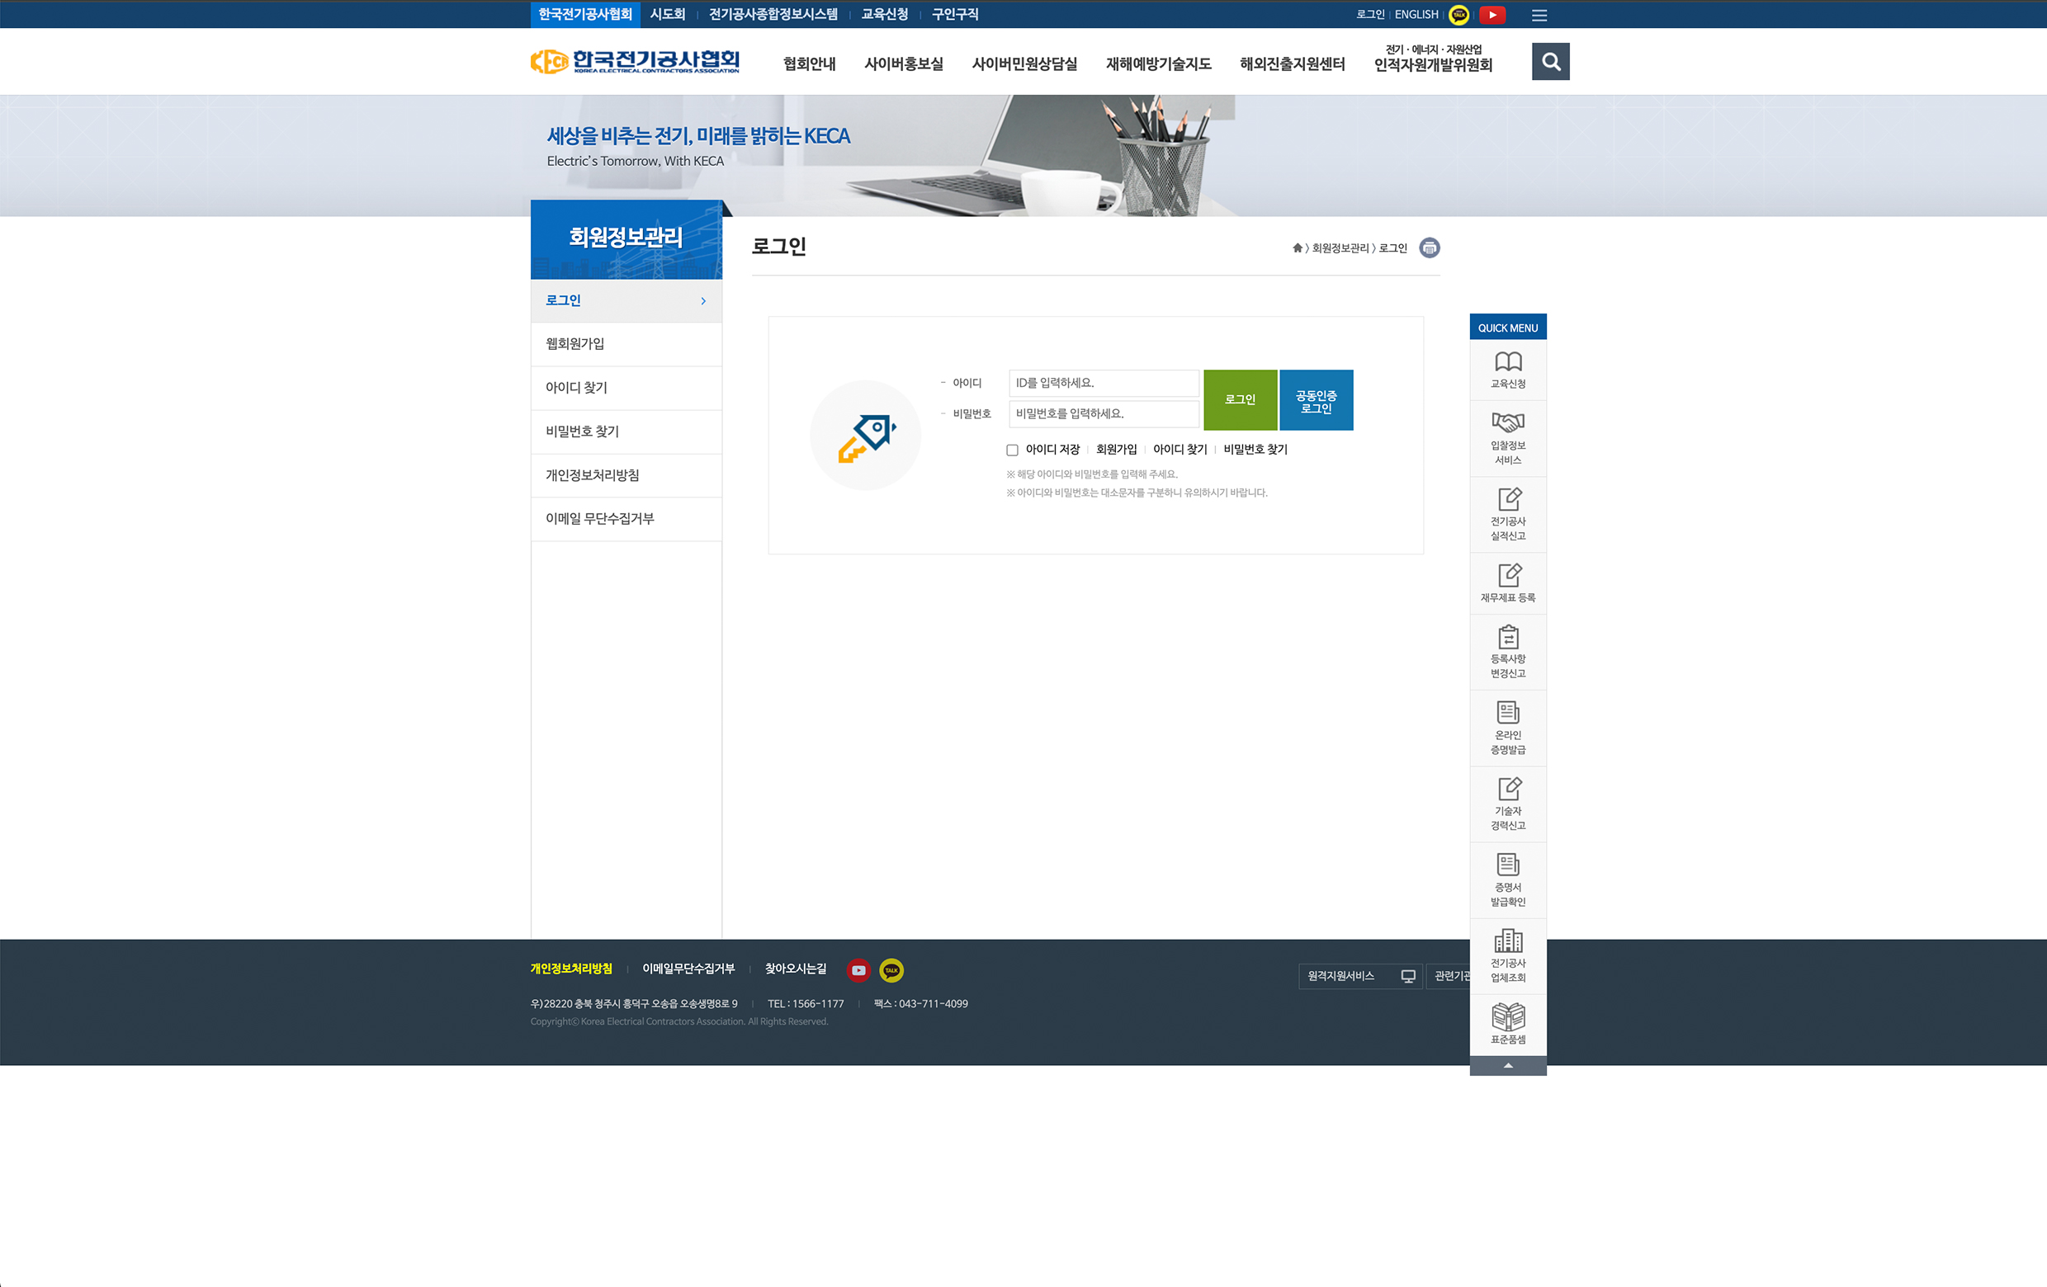Open footer 개인정보처리방침 link
Viewport: 2047px width, 1287px height.
[x=571, y=969]
